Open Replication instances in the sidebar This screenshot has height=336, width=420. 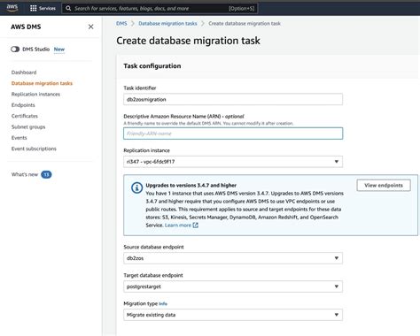tap(35, 94)
